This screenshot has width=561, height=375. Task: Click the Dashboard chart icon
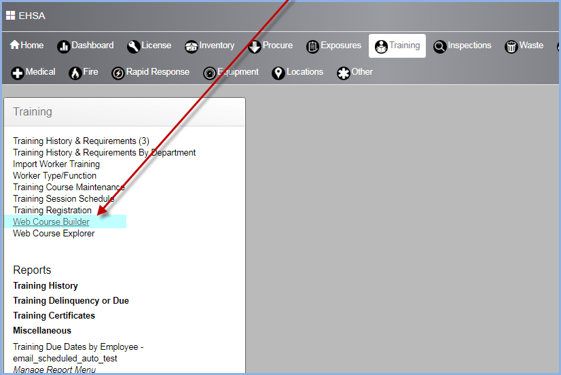click(x=64, y=46)
